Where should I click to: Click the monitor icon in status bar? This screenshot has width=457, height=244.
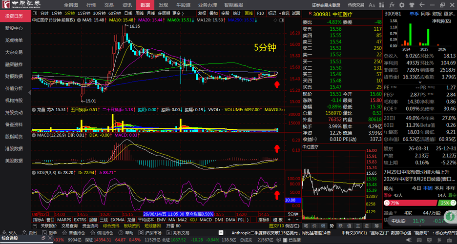tap(430, 240)
